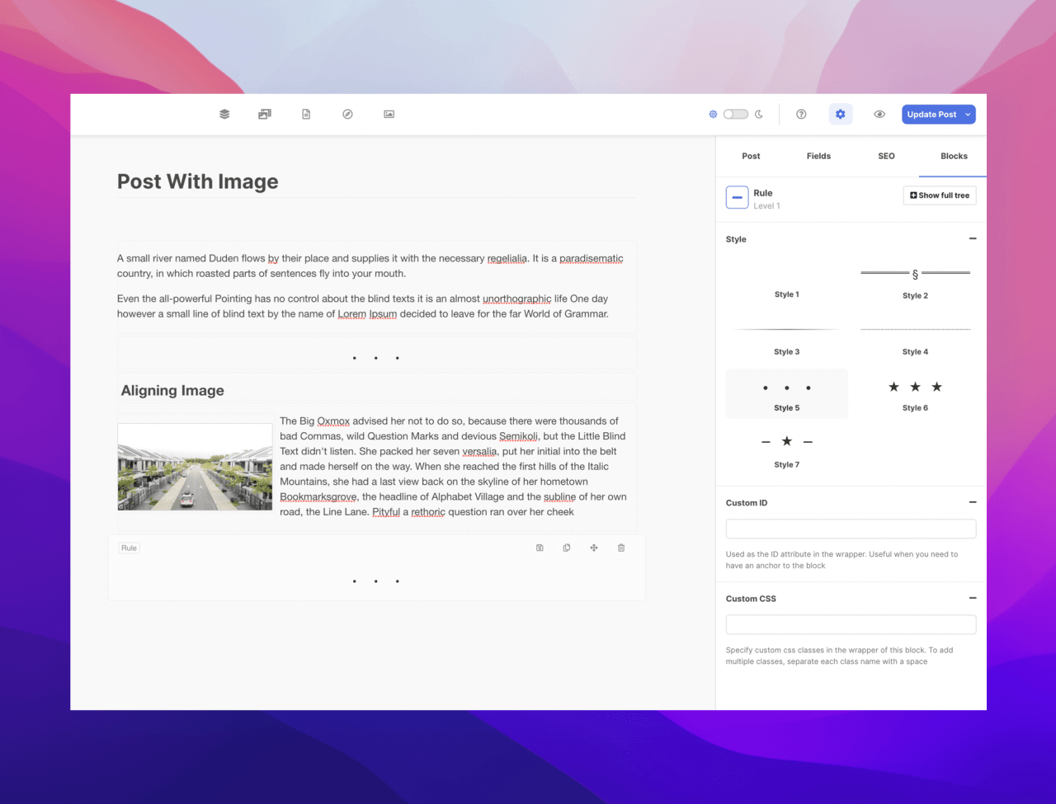Toggle preview with the eye icon
The width and height of the screenshot is (1056, 804).
click(879, 115)
